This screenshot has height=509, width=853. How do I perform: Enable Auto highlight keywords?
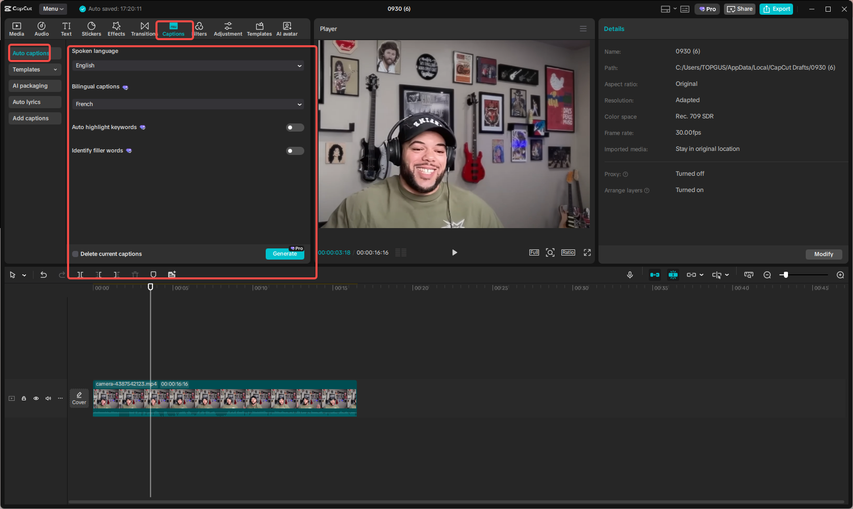point(295,127)
